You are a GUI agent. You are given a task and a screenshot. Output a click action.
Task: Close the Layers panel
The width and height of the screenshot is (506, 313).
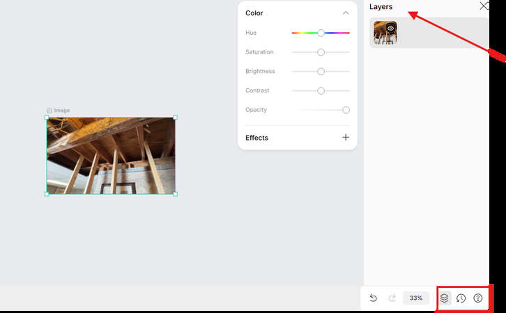coord(484,6)
